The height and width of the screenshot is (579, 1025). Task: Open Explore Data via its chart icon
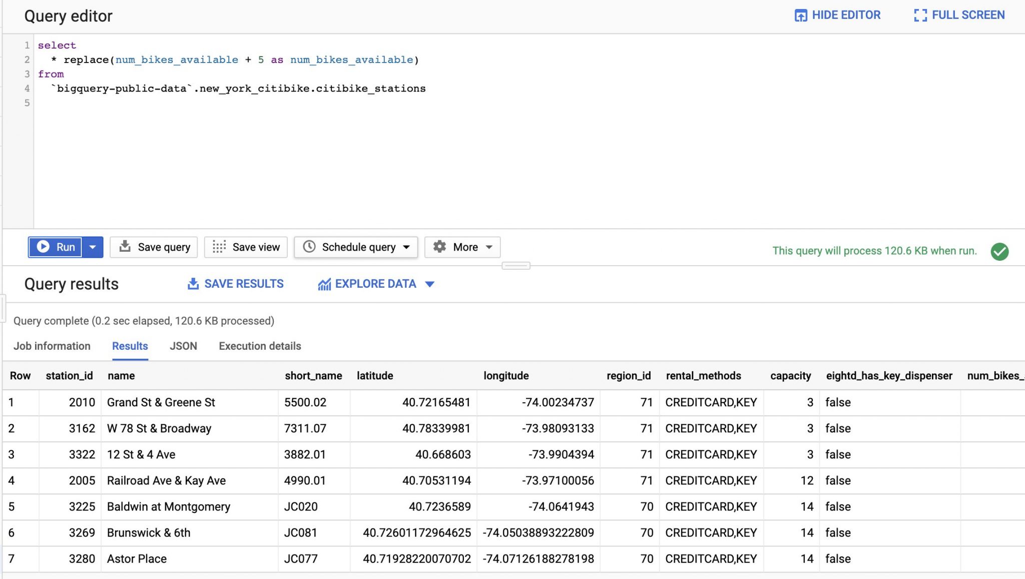(324, 284)
